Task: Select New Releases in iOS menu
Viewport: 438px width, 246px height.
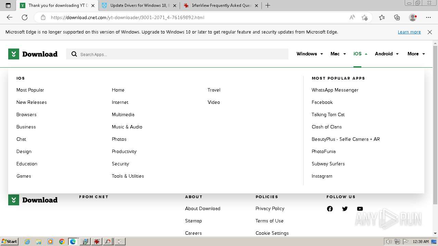Action: (x=31, y=102)
